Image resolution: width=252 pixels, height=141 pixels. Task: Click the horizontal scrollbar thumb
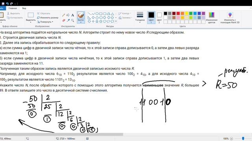(x=61, y=134)
